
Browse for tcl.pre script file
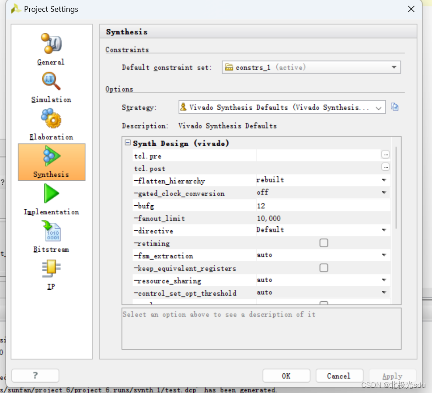coord(386,155)
